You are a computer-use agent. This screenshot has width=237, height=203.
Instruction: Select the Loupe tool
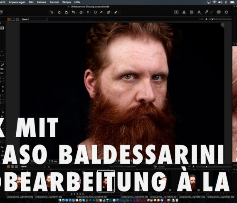[67, 12]
